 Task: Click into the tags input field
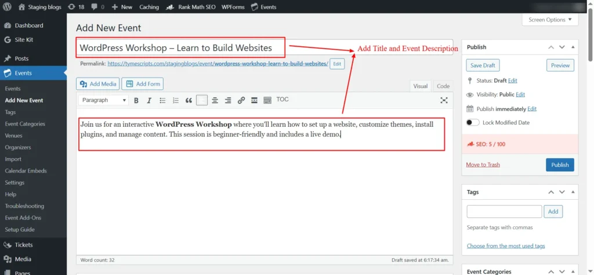pyautogui.click(x=504, y=211)
